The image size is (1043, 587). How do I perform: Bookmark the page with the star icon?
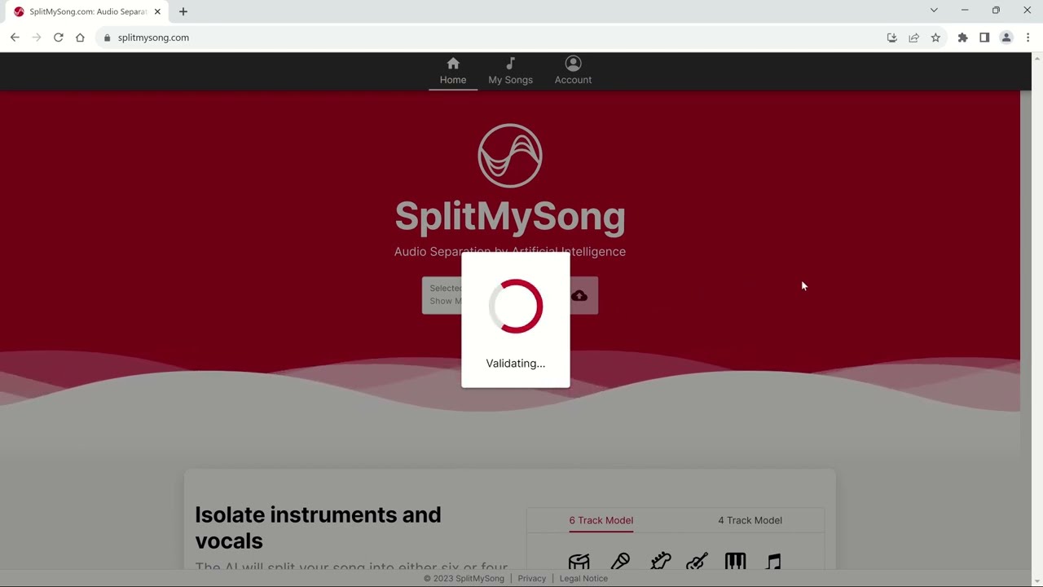pyautogui.click(x=935, y=38)
